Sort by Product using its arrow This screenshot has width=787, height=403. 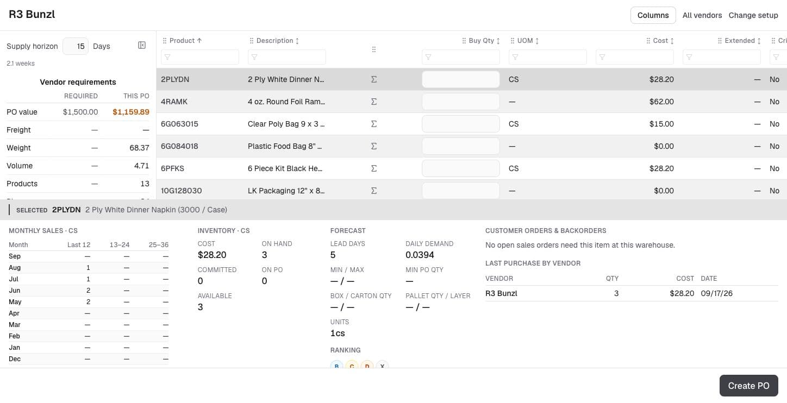[199, 41]
